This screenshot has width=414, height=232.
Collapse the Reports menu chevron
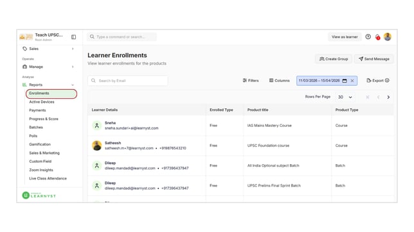tap(73, 85)
